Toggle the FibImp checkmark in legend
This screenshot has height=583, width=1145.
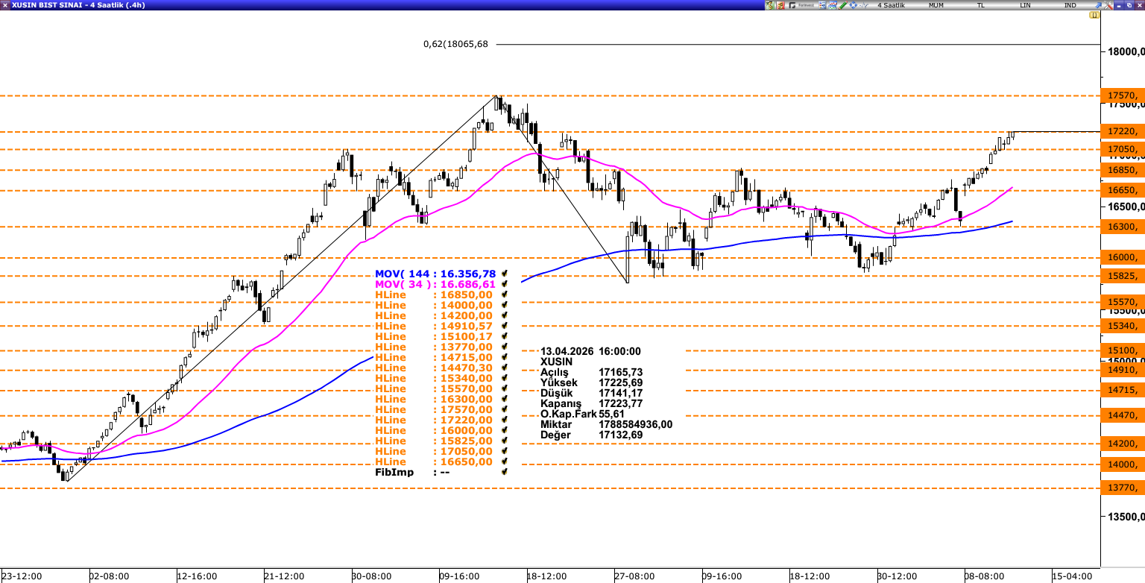click(x=505, y=473)
